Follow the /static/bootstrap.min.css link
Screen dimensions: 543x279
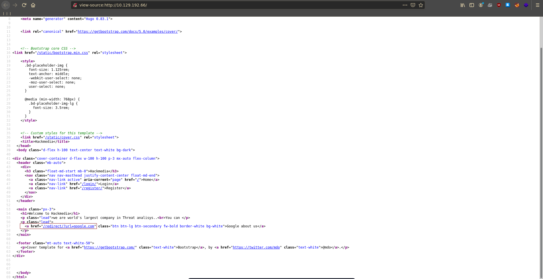63,53
